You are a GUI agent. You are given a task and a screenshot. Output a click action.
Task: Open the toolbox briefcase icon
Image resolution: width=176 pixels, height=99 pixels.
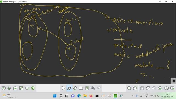15,88
